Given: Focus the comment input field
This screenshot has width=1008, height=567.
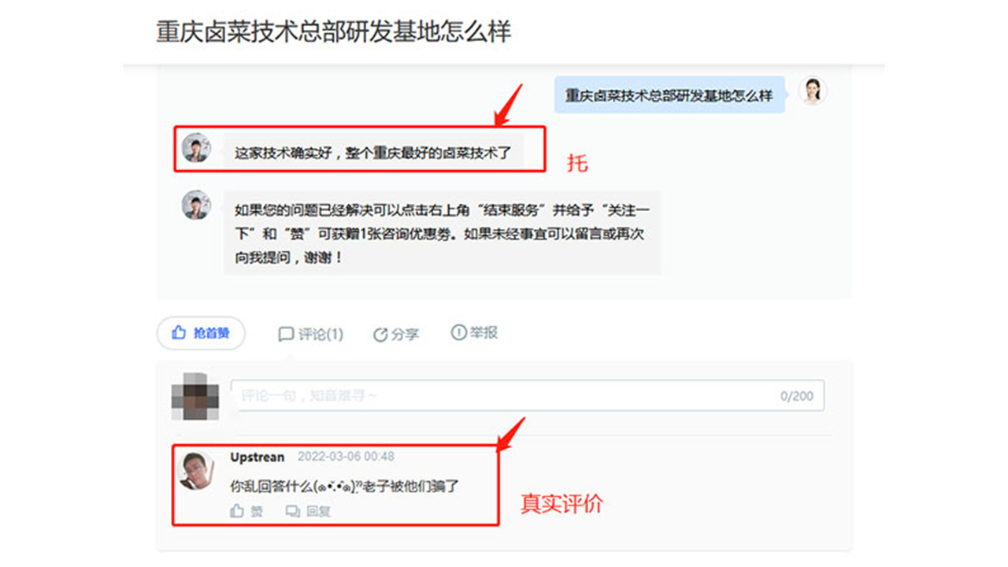Looking at the screenshot, I should coord(527,395).
